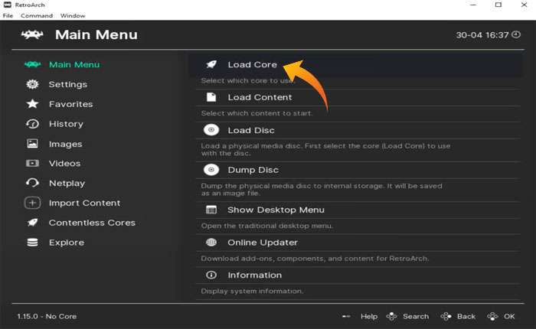The image size is (536, 329).
Task: Click the Import Content plus icon
Action: coord(32,203)
